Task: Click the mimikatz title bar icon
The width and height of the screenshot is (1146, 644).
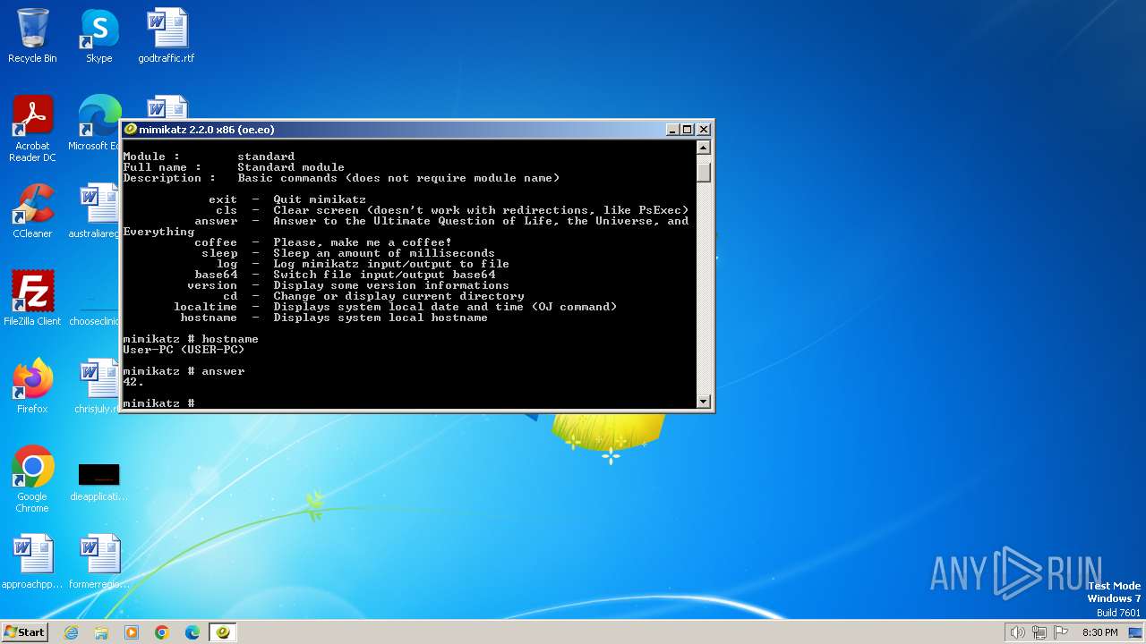Action: point(131,130)
